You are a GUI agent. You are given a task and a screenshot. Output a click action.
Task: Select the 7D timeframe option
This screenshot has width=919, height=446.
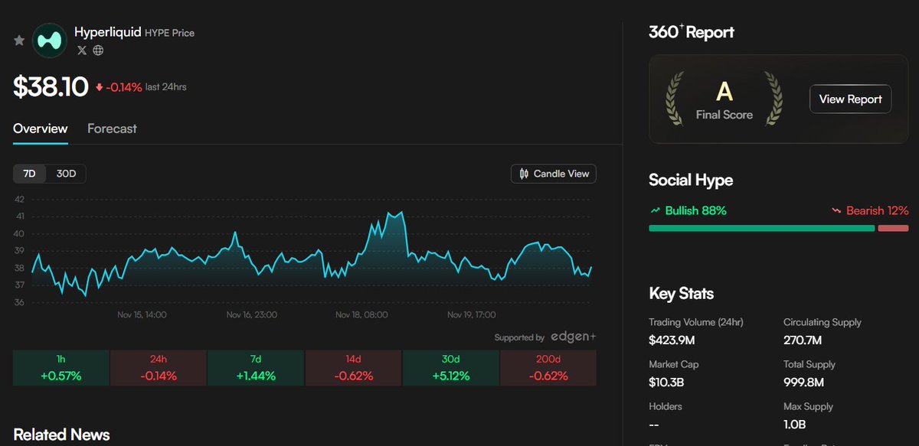[29, 174]
